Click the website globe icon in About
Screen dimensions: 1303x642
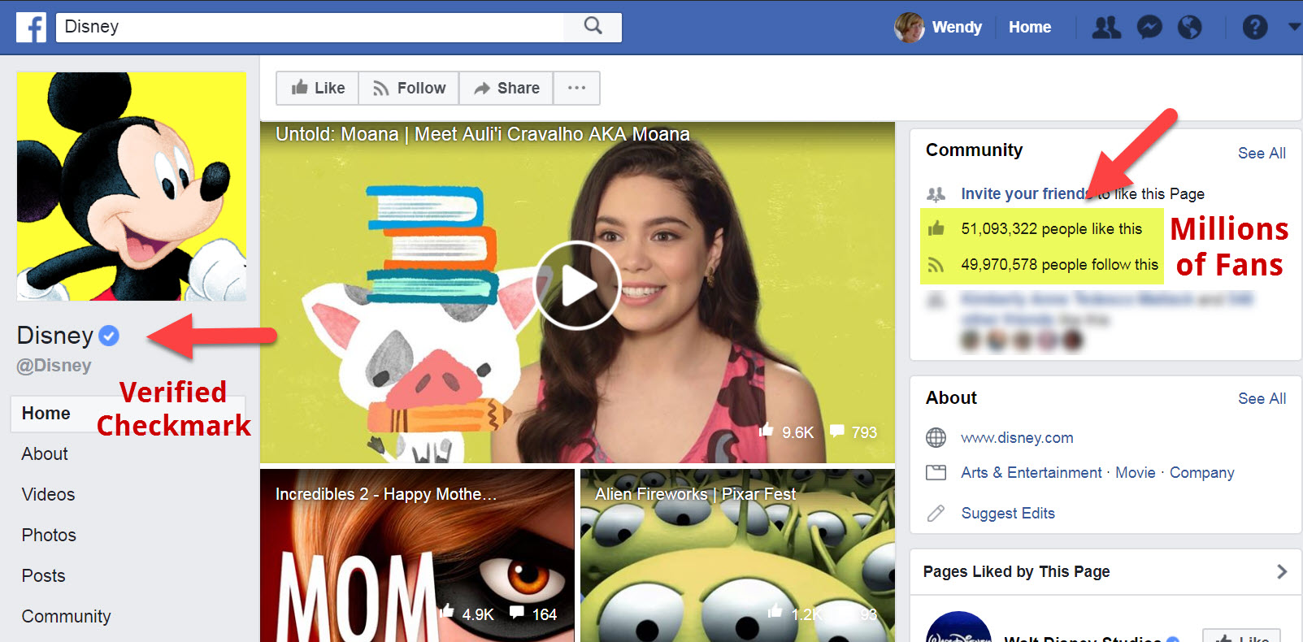pyautogui.click(x=936, y=438)
